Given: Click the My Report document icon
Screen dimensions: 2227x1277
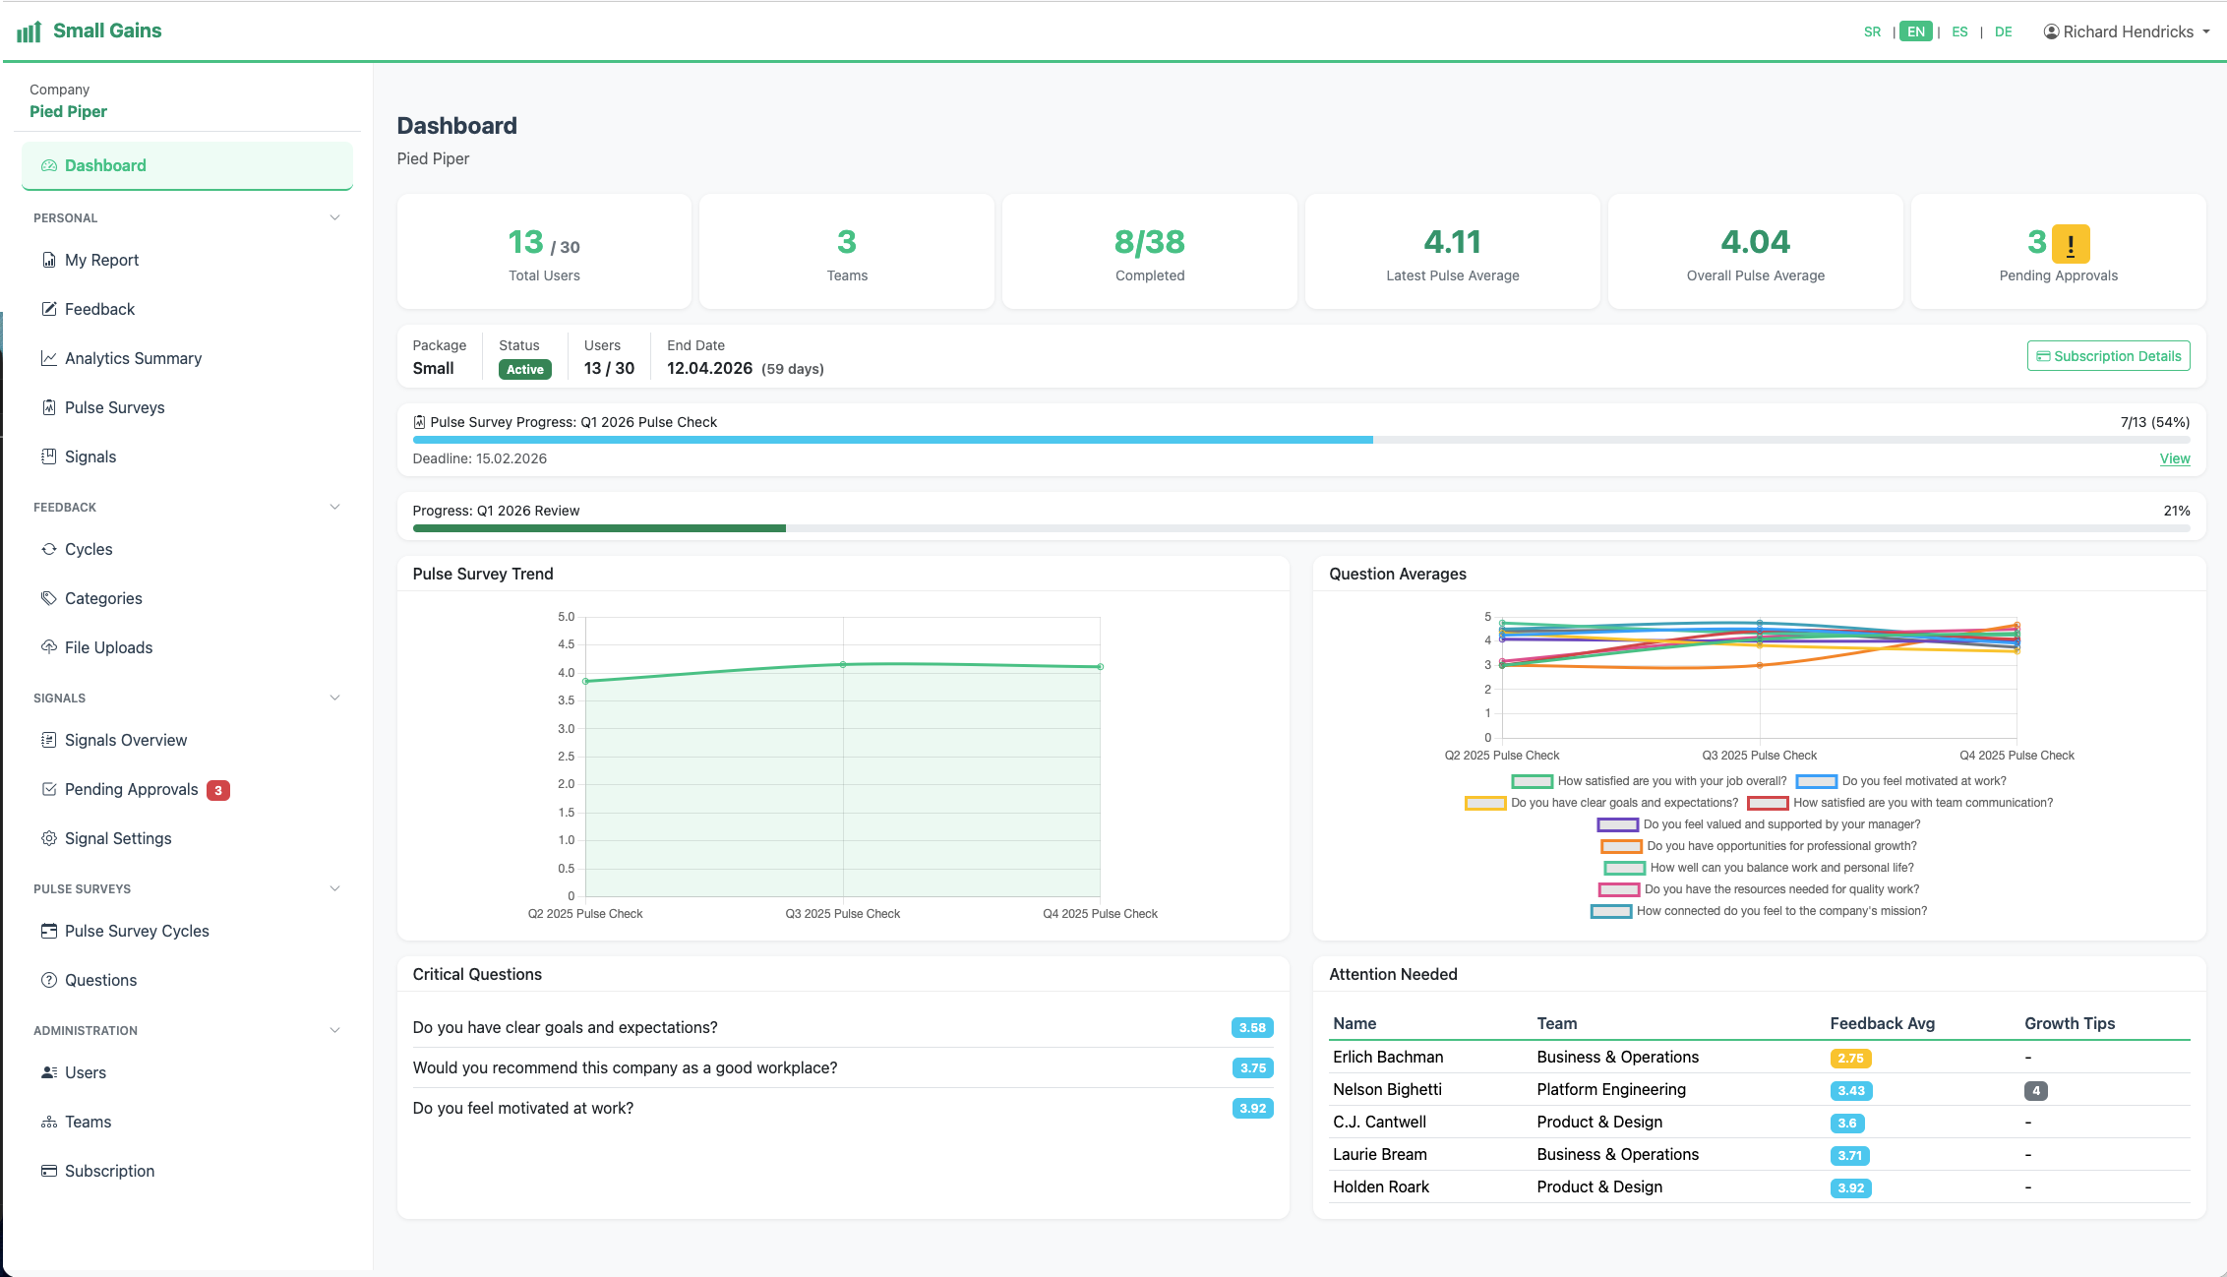Looking at the screenshot, I should tap(49, 260).
